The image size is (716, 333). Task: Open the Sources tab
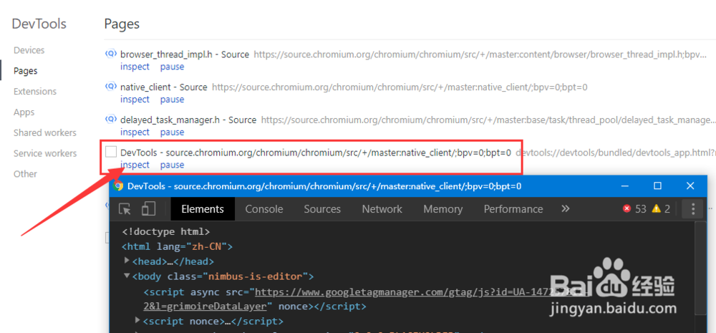(322, 209)
